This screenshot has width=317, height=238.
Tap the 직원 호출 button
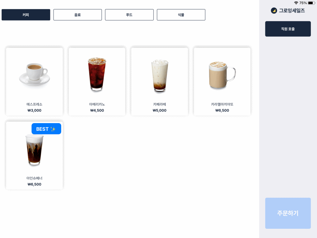pos(288,29)
